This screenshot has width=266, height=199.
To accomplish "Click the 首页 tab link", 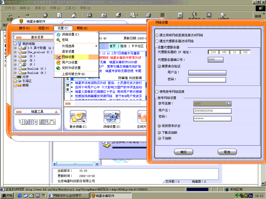I will pyautogui.click(x=112, y=46).
